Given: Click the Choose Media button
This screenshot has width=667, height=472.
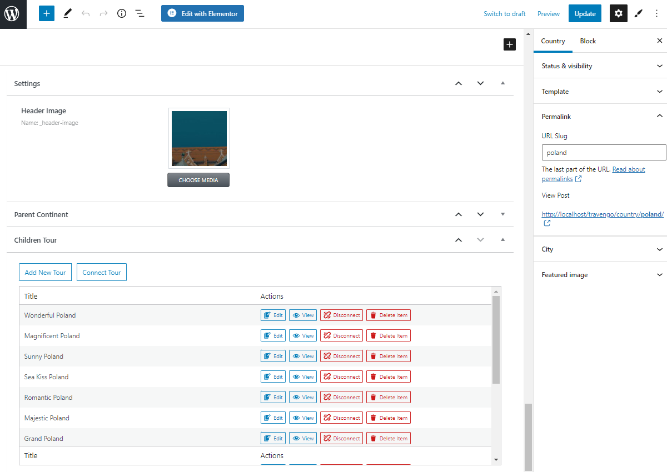Looking at the screenshot, I should 198,179.
